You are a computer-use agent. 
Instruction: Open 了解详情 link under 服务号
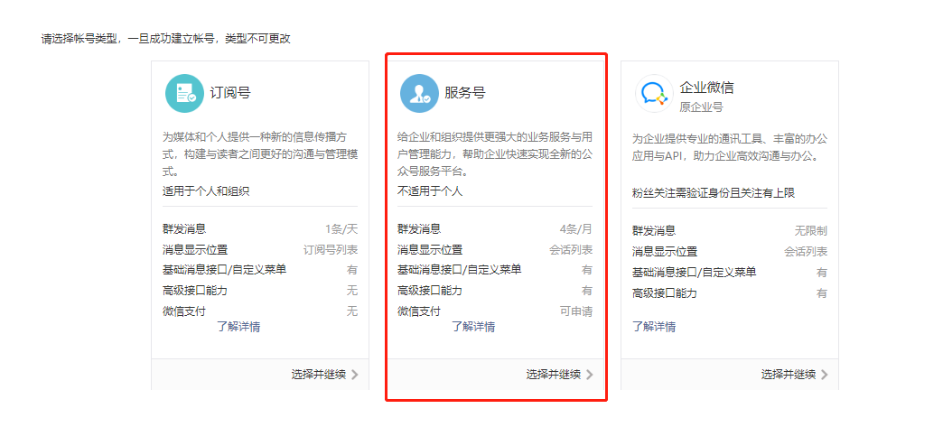(473, 327)
